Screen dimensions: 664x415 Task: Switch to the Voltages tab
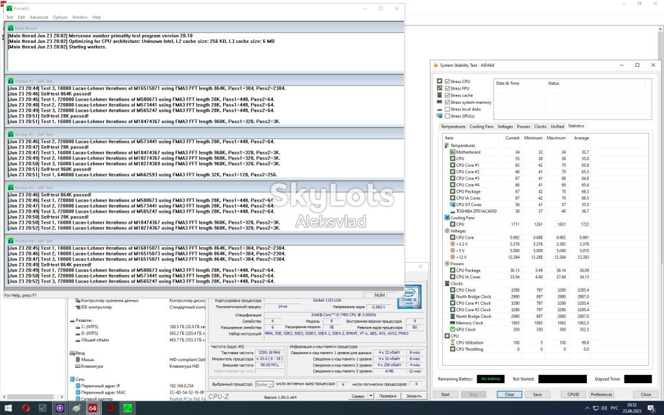tap(504, 126)
